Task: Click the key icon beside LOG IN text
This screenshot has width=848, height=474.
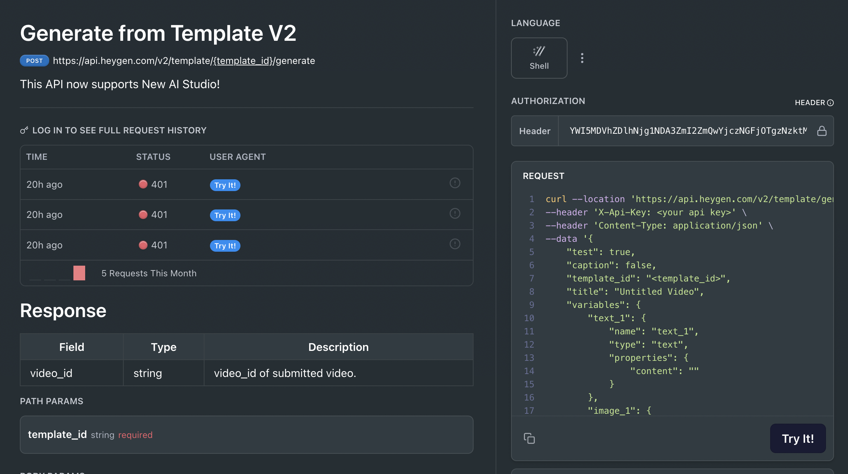Action: (24, 130)
